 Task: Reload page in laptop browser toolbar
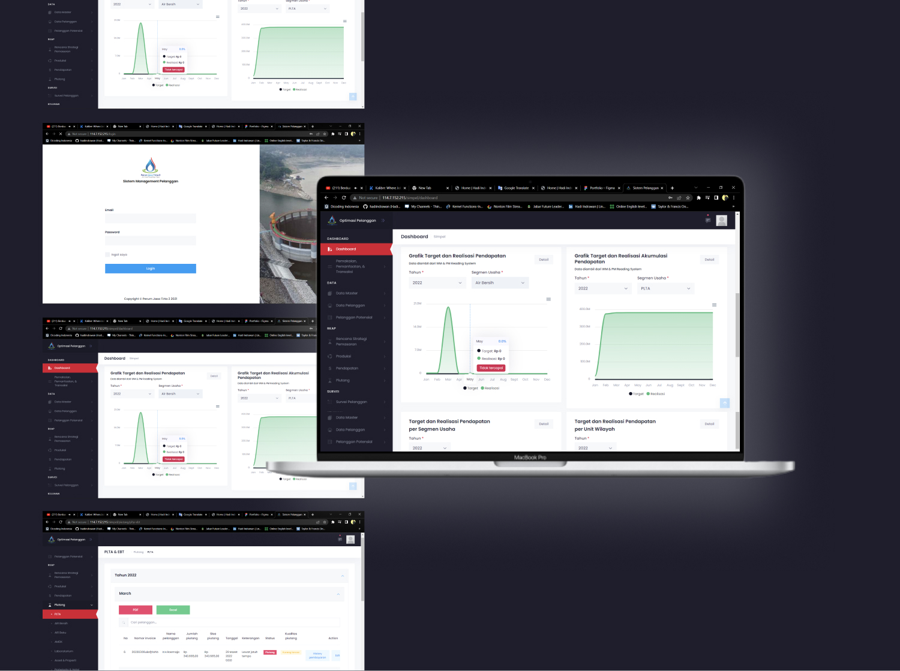coord(344,197)
